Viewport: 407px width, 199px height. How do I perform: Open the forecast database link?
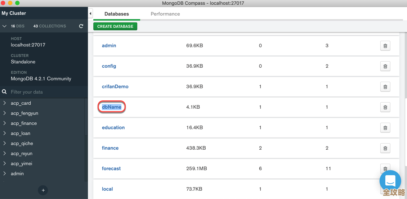click(x=111, y=168)
